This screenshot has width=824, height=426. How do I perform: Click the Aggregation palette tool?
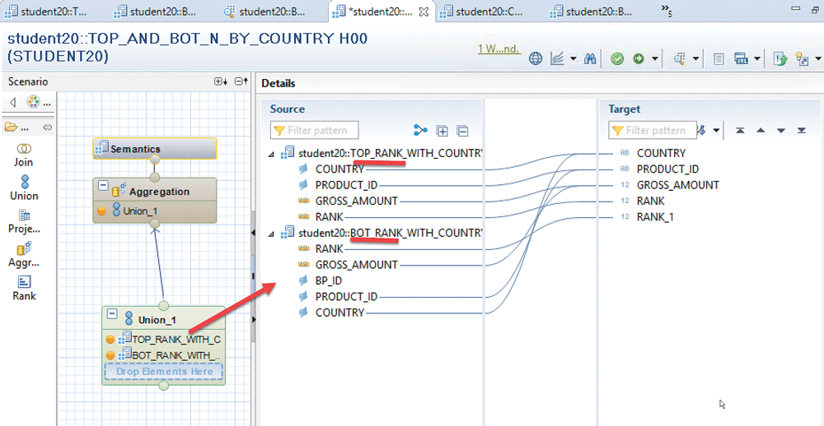coord(24,254)
